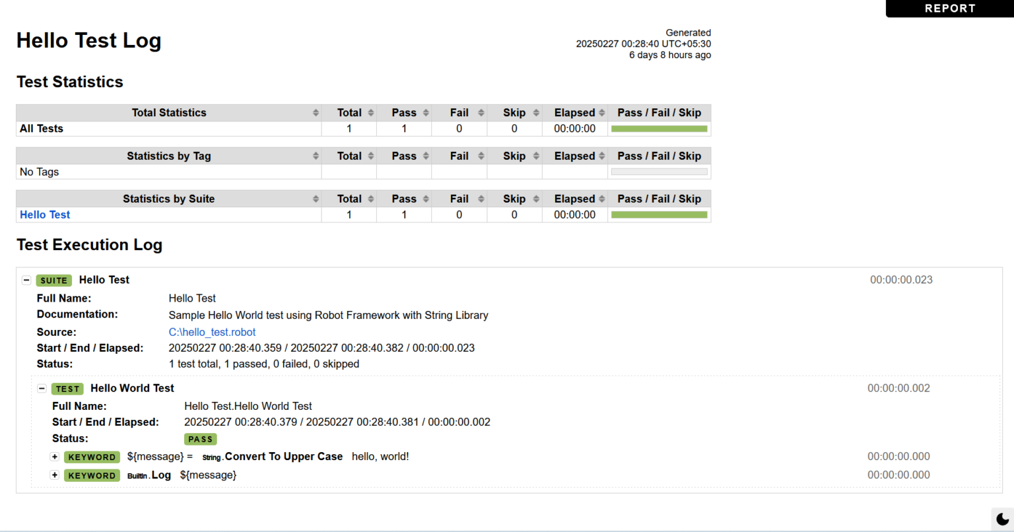Open the REPORT page
This screenshot has height=532, width=1014.
(x=950, y=9)
